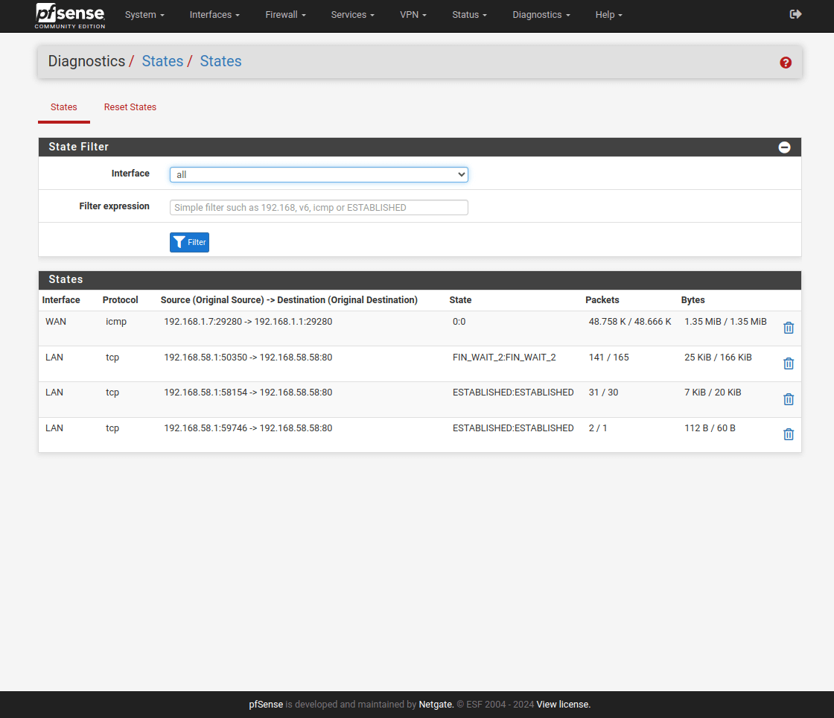The height and width of the screenshot is (718, 834).
Task: Follow the Netgate link in footer
Action: click(436, 705)
